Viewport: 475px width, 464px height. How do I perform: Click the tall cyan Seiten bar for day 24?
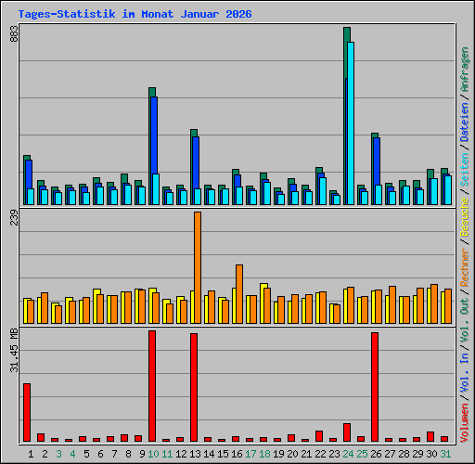pyautogui.click(x=351, y=123)
